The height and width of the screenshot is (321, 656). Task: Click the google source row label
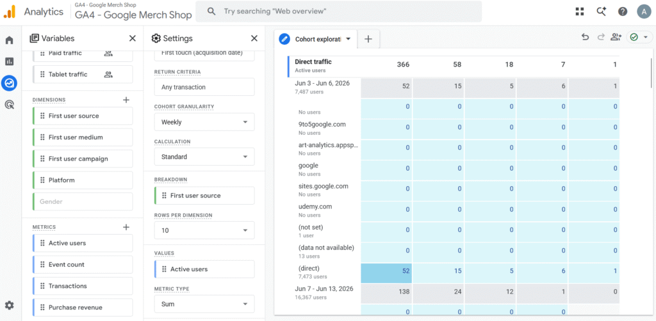(308, 166)
